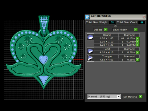Click the 0.26tw weight cell
The height and width of the screenshot is (111, 148).
131,52
